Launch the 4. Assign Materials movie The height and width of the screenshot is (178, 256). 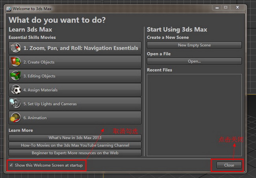point(75,90)
